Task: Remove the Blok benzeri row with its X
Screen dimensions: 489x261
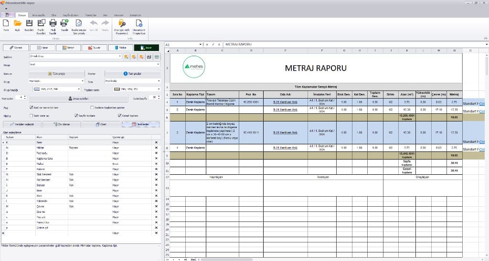Action: (156, 174)
